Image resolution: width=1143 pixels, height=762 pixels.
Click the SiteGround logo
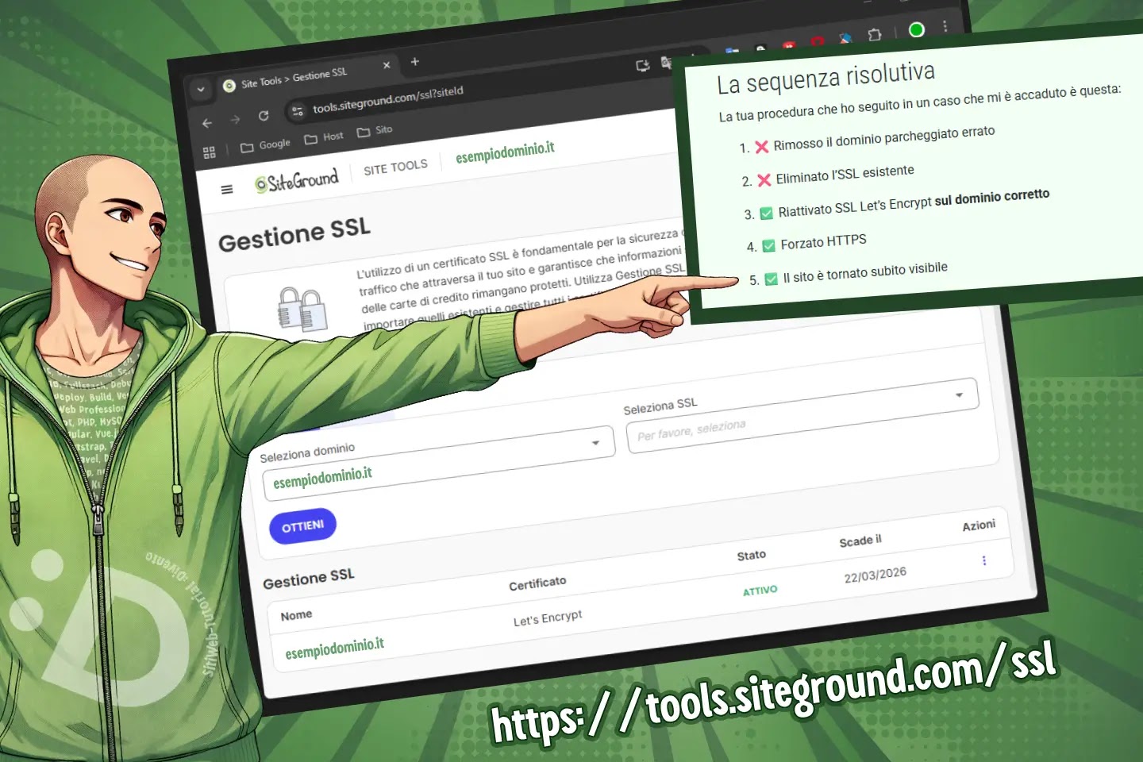click(x=297, y=180)
